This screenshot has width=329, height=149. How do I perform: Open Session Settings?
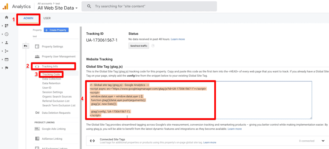click(x=52, y=92)
